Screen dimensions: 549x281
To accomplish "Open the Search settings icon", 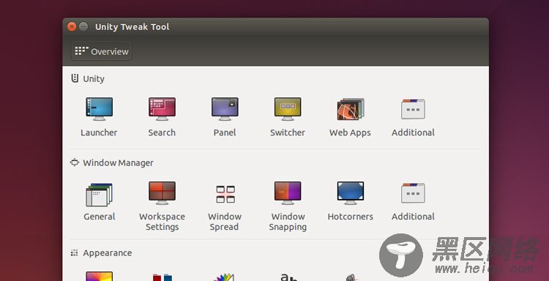I will (162, 109).
